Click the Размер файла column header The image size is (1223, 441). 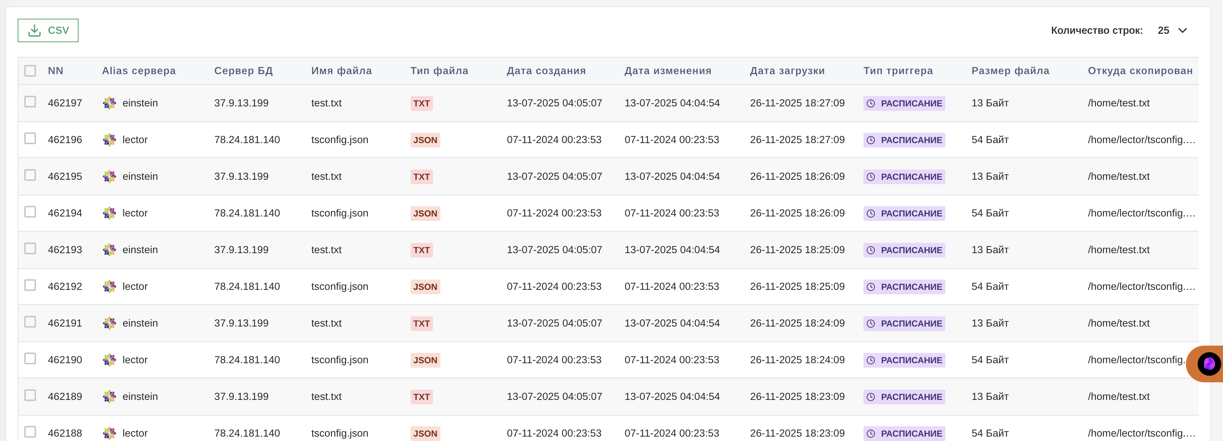[x=1010, y=71]
